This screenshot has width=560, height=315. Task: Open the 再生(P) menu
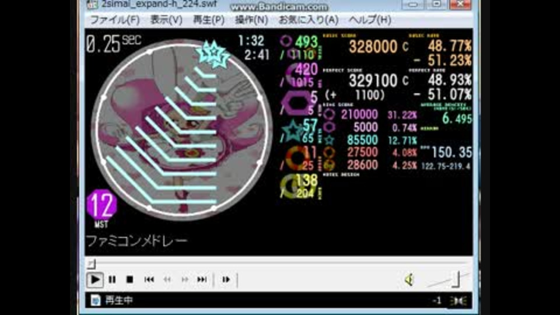[209, 20]
